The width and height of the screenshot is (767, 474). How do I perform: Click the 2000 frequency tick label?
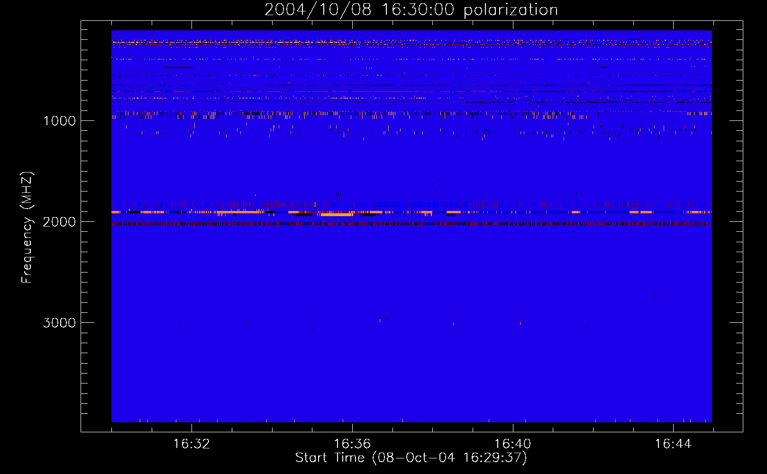(x=59, y=222)
